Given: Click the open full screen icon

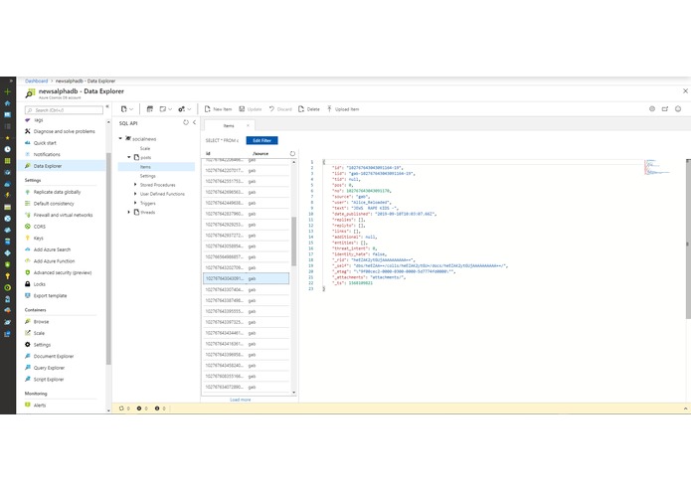Looking at the screenshot, I should 665,108.
